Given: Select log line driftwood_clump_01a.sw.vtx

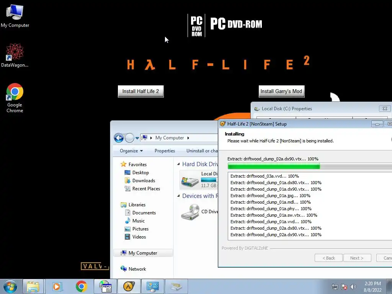Looking at the screenshot, I should [x=274, y=215].
